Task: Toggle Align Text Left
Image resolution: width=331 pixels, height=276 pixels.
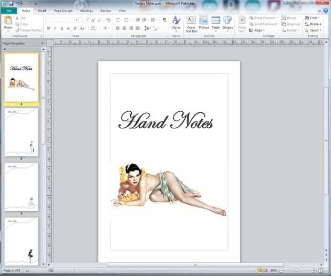Action: tap(118, 28)
